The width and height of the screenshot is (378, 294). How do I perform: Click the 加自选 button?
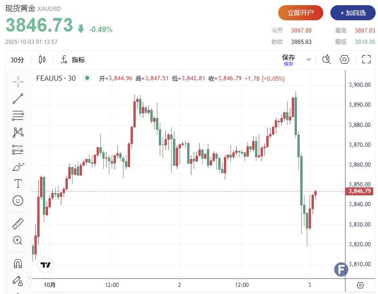click(x=353, y=13)
